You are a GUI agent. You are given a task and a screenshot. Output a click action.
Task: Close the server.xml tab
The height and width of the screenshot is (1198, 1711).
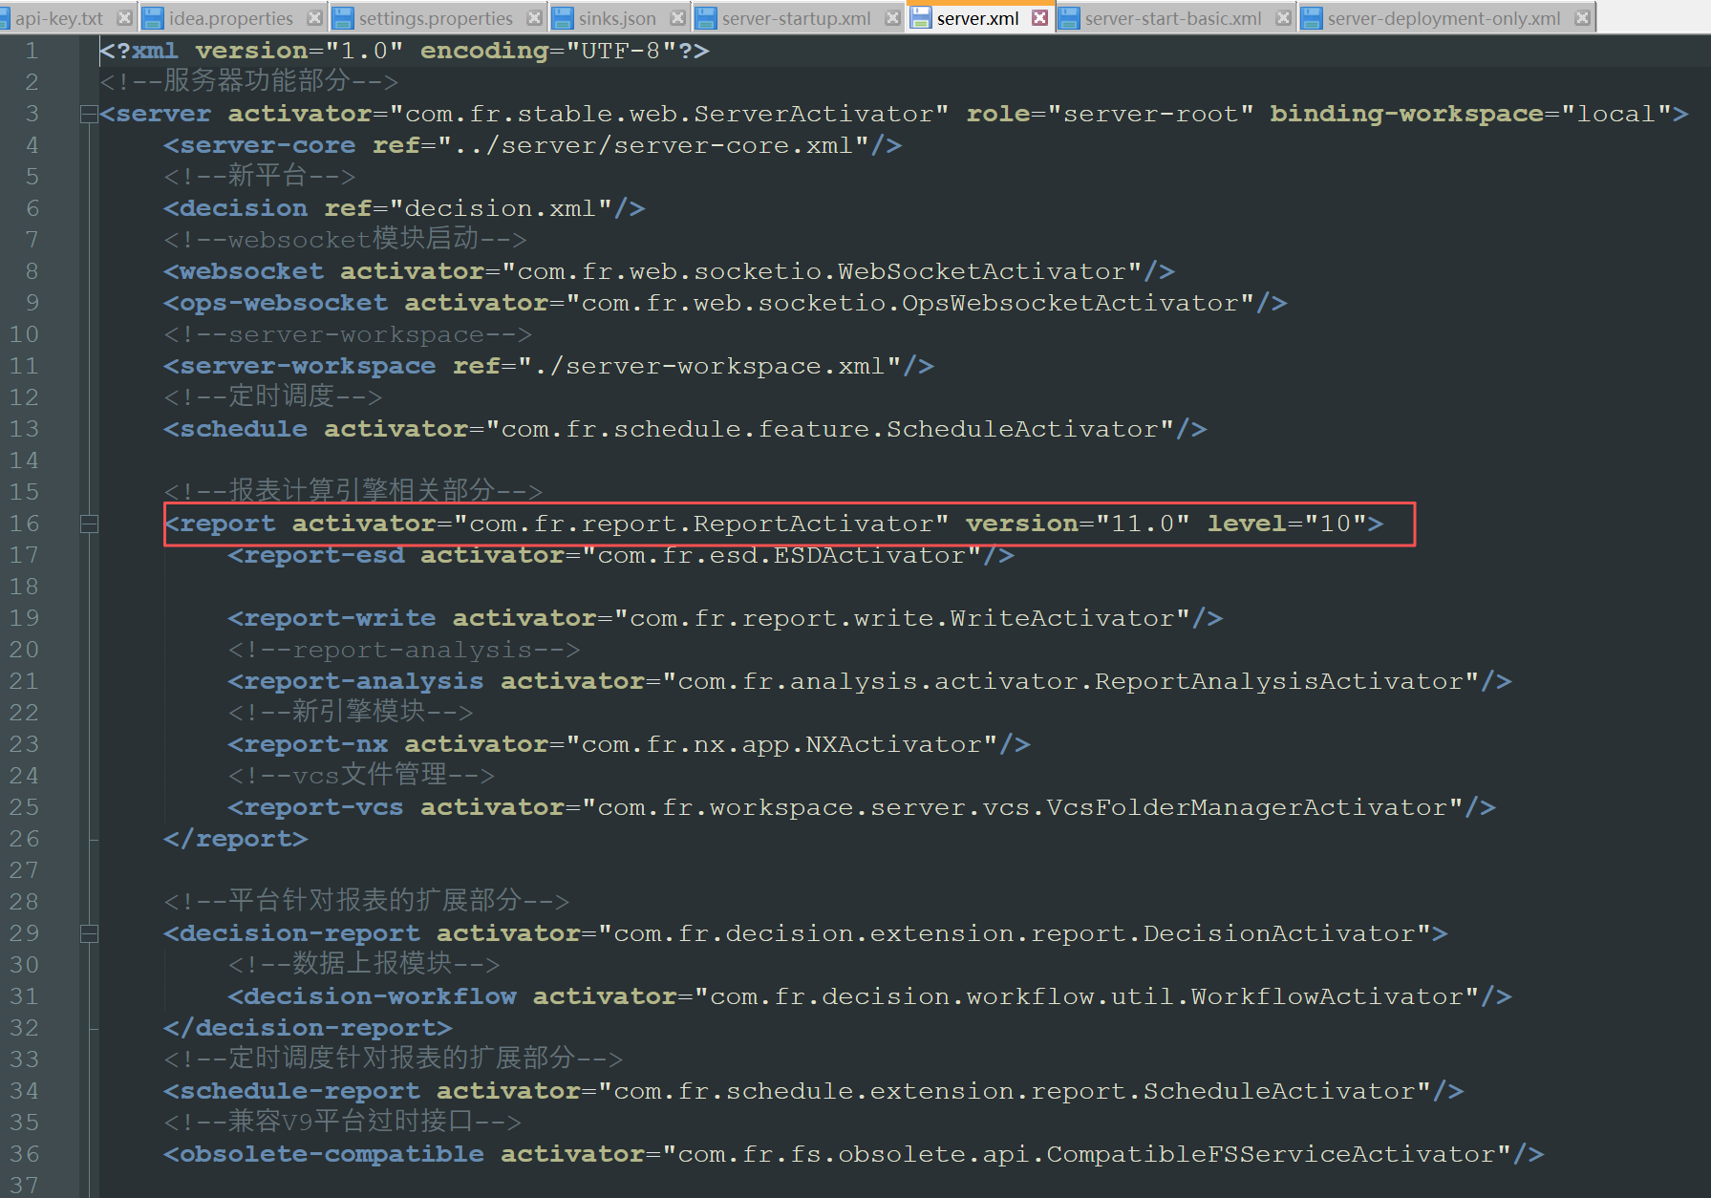coord(1040,18)
